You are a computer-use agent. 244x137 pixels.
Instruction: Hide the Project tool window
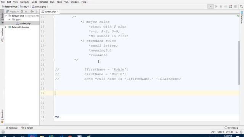[37, 12]
